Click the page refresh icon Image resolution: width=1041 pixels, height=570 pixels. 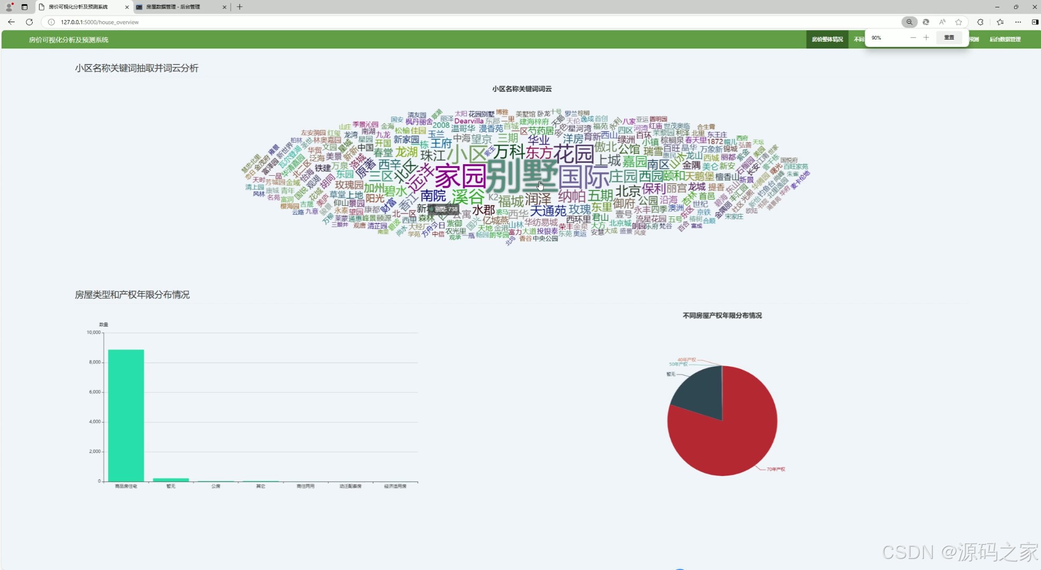(x=30, y=22)
